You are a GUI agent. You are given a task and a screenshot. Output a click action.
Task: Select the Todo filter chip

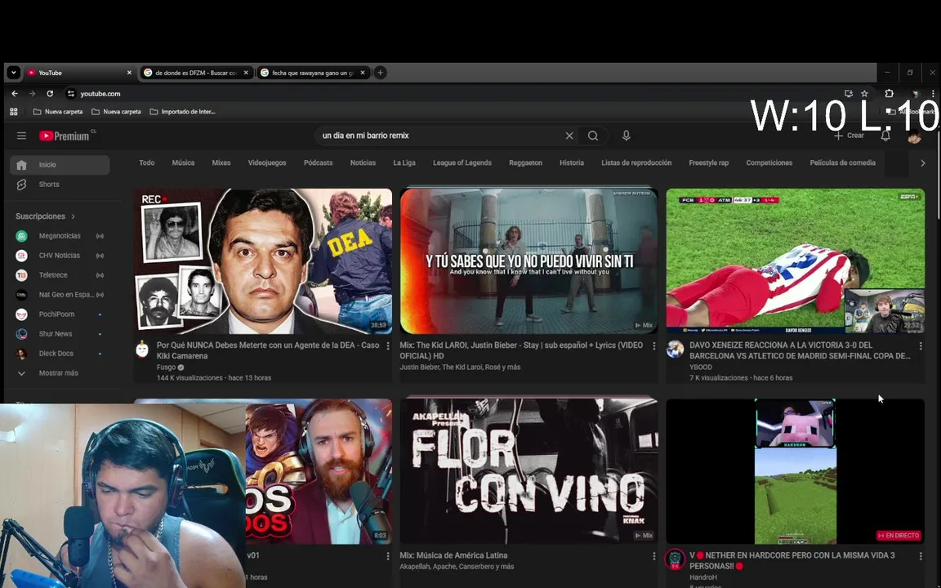146,163
